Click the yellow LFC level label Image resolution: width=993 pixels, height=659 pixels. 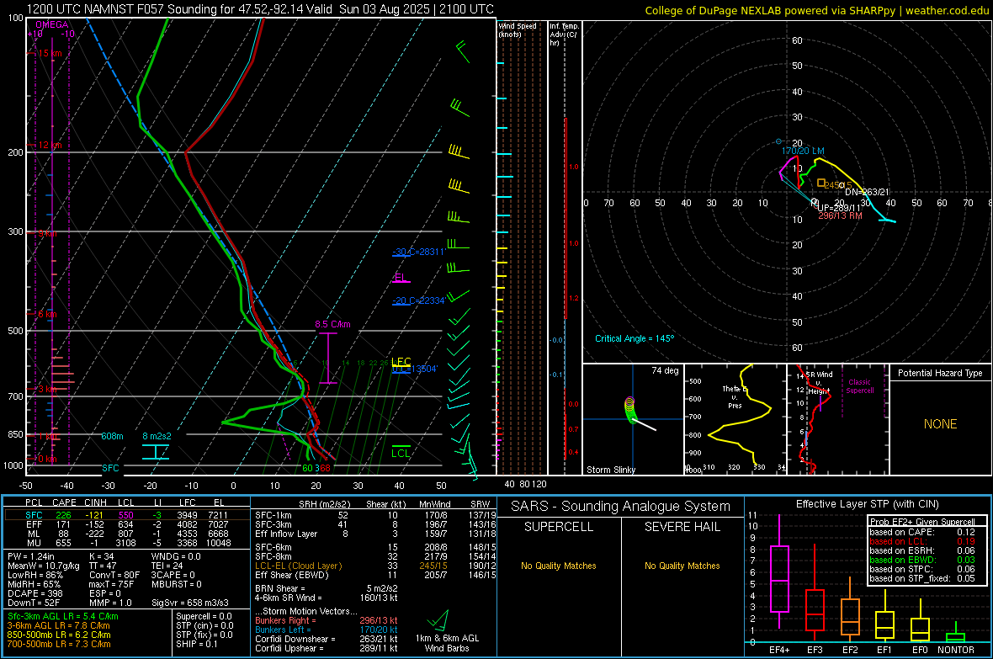[x=401, y=361]
